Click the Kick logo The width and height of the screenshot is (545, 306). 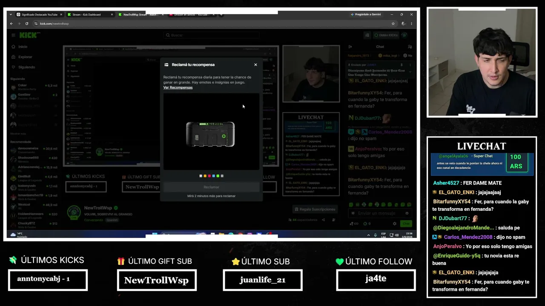(x=29, y=35)
